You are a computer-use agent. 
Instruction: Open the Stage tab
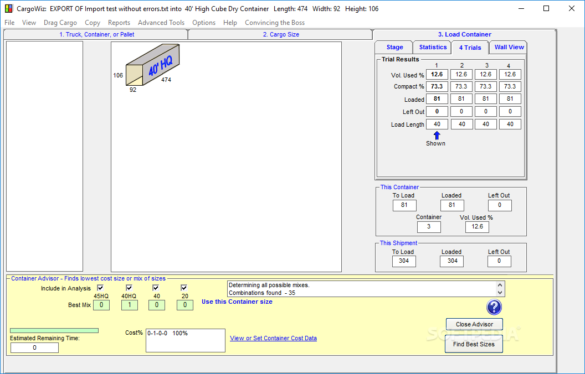tap(394, 48)
